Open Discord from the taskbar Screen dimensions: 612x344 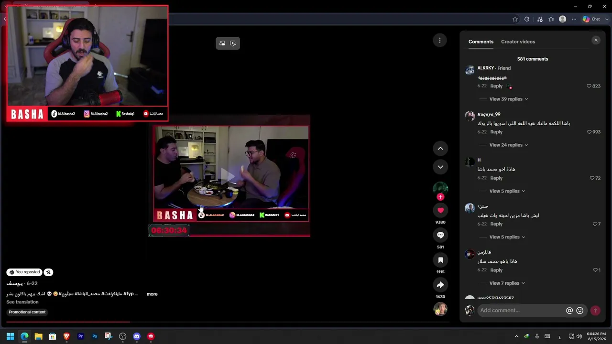tap(137, 336)
